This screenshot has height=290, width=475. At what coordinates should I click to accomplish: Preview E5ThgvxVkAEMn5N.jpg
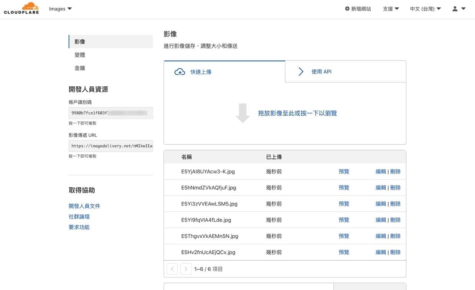coord(344,236)
